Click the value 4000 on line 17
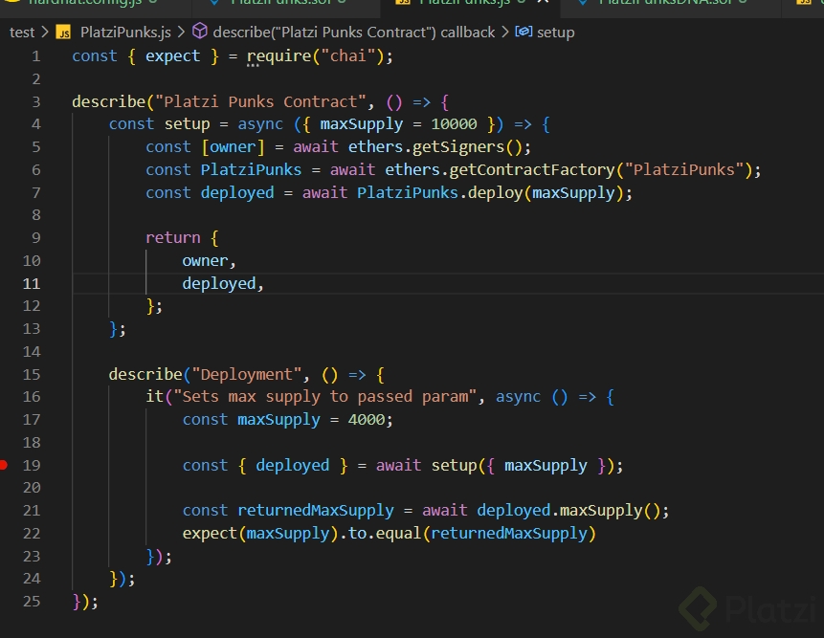Screen dimensions: 824x638 (367, 420)
